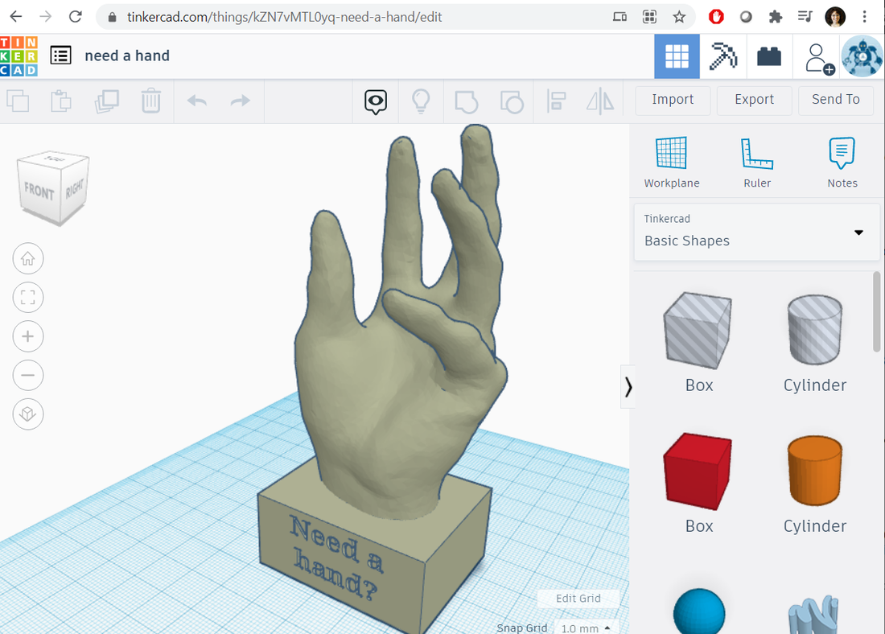Click the Duplicate and repeat icon
Viewport: 885px width, 634px height.
click(x=107, y=101)
